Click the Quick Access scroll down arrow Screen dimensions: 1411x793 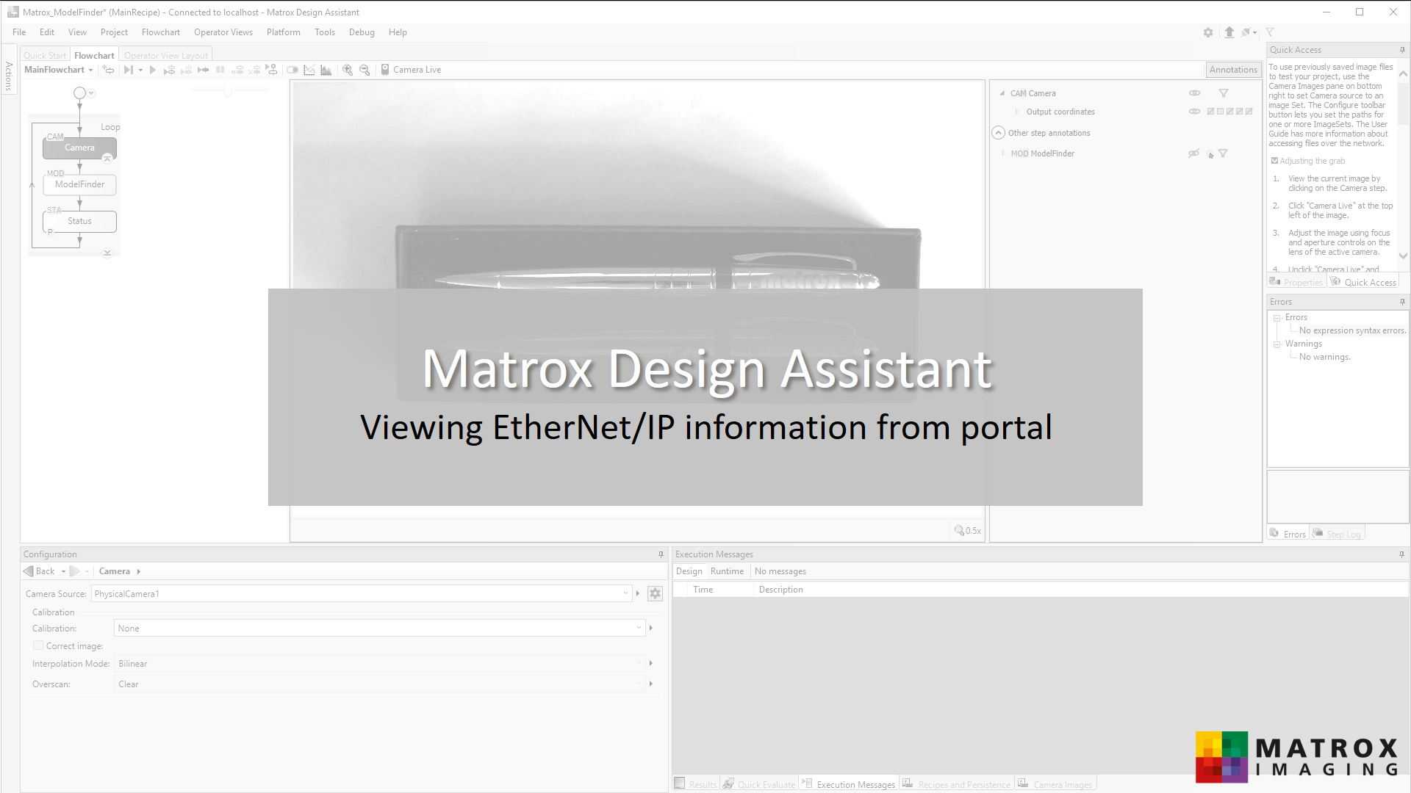click(x=1403, y=256)
